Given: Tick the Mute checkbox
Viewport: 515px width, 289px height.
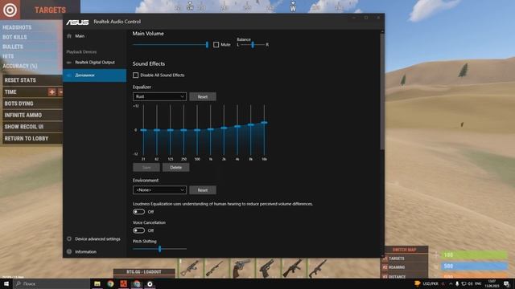Looking at the screenshot, I should tap(216, 45).
